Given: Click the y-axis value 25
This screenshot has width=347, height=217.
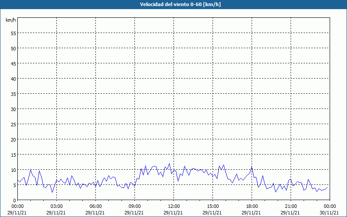Looking at the screenshot, I should 13,124.
